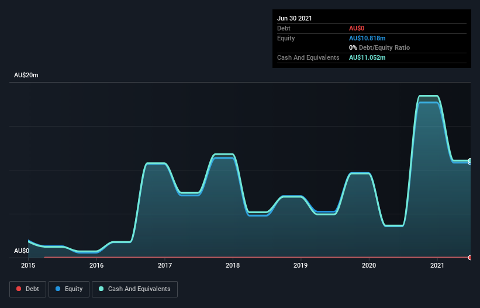Click the AU$10.818m equity value
Screen dimensions: 480x308
(x=367, y=38)
